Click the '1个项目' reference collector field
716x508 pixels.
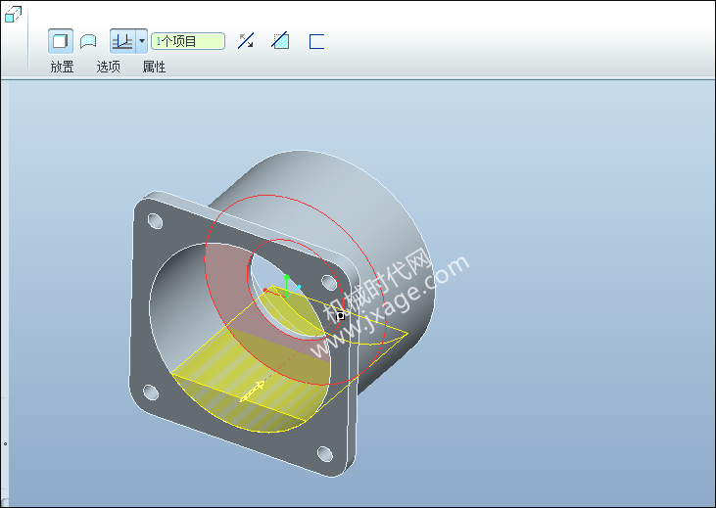coord(188,41)
